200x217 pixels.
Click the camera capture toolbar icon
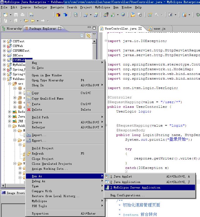pyautogui.click(x=170, y=15)
